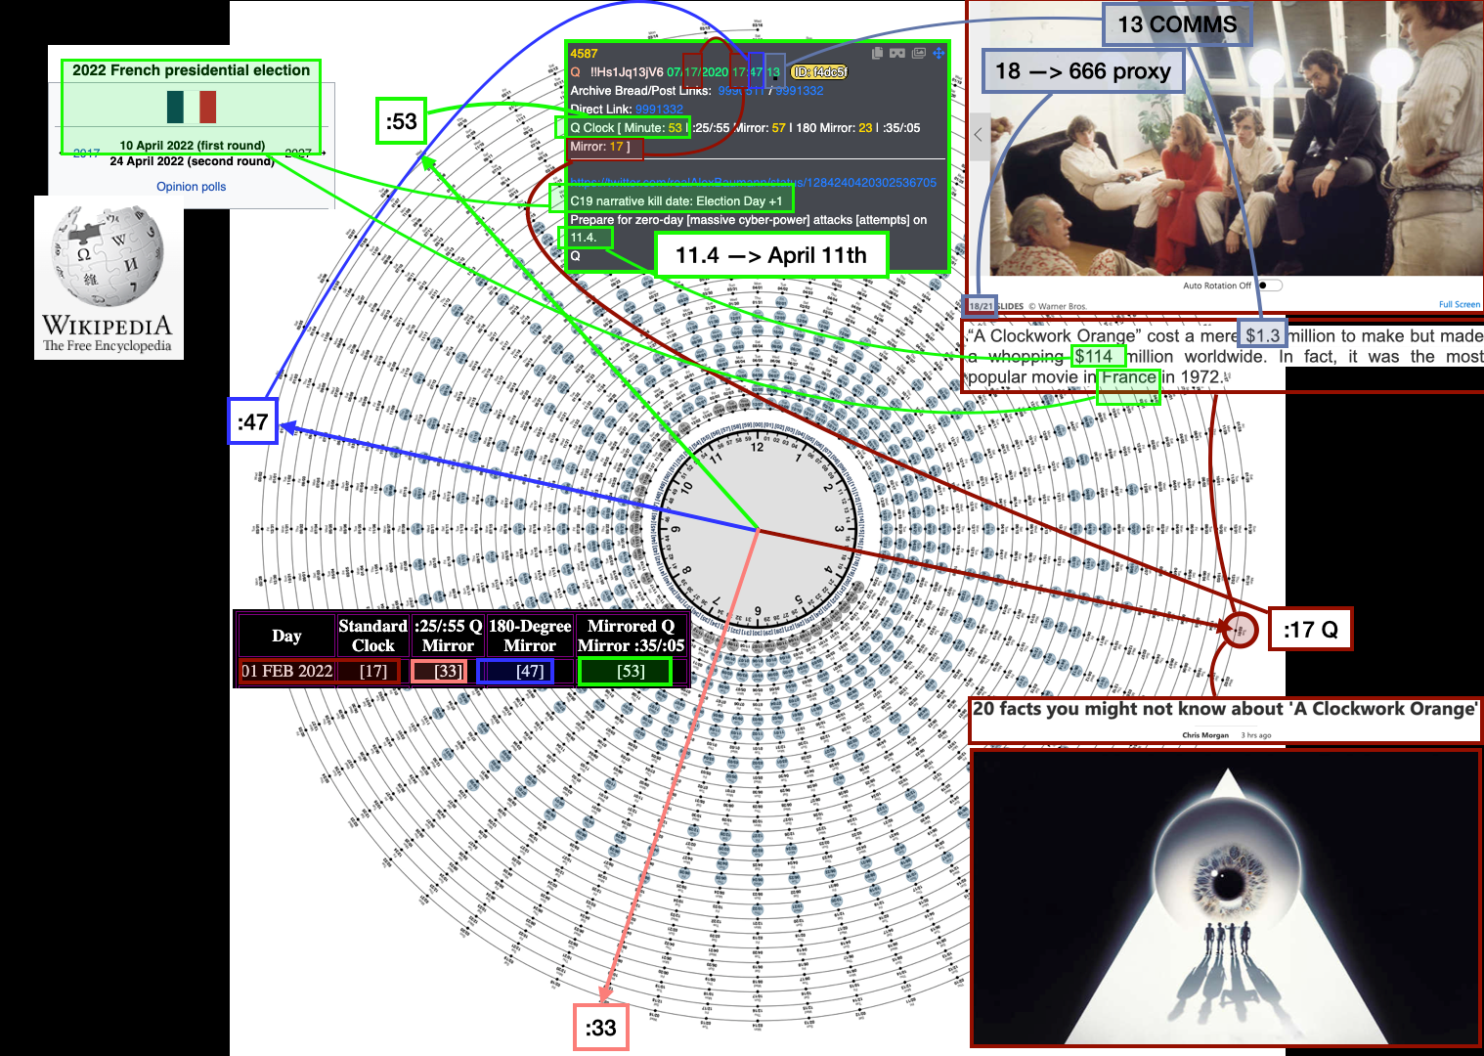
Task: Click the Clockwork Orange film still slide
Action: click(x=1236, y=139)
